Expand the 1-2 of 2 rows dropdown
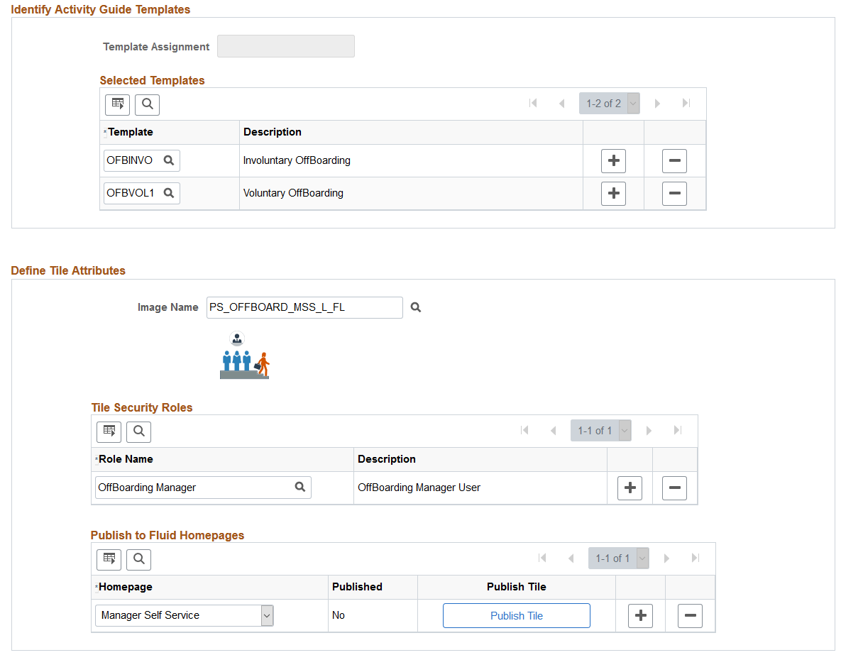Image resolution: width=841 pixels, height=655 pixels. (633, 104)
